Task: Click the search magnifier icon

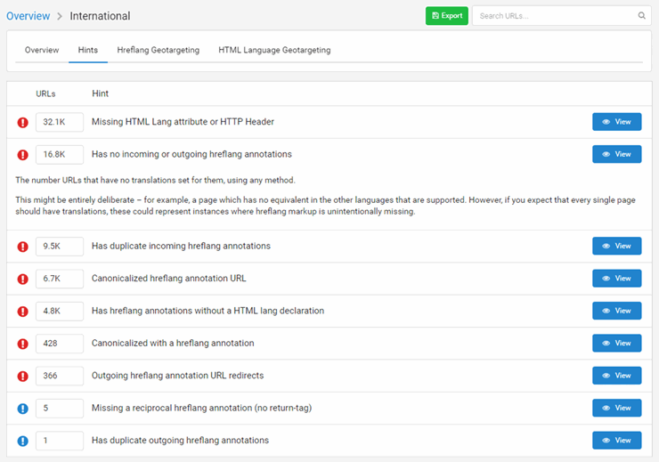Action: coord(642,16)
